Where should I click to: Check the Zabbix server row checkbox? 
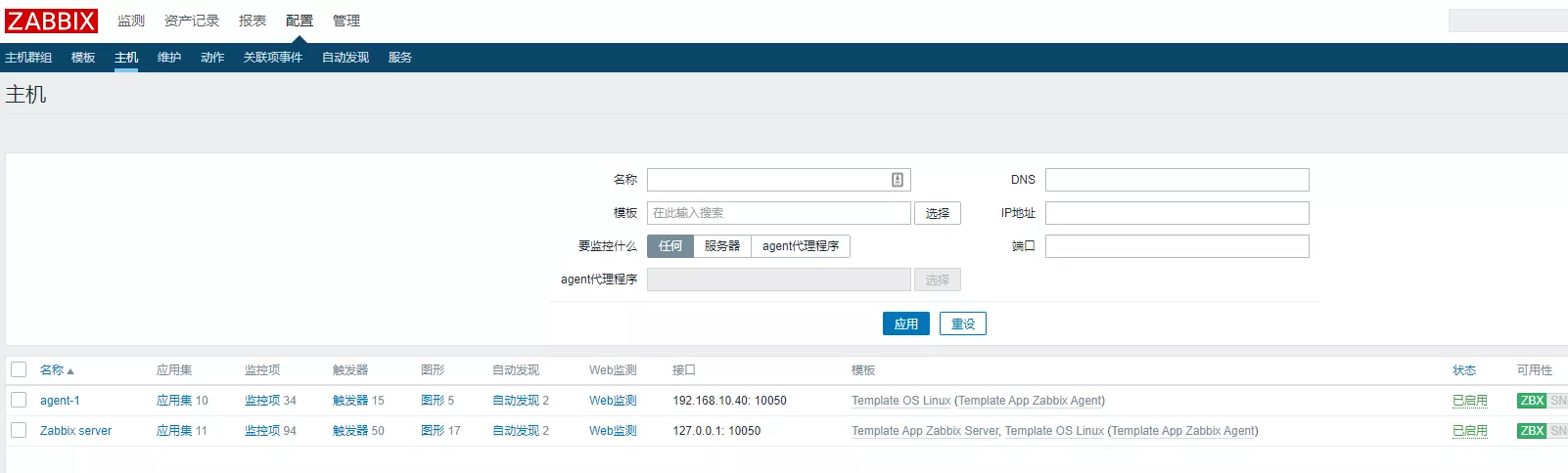19,430
